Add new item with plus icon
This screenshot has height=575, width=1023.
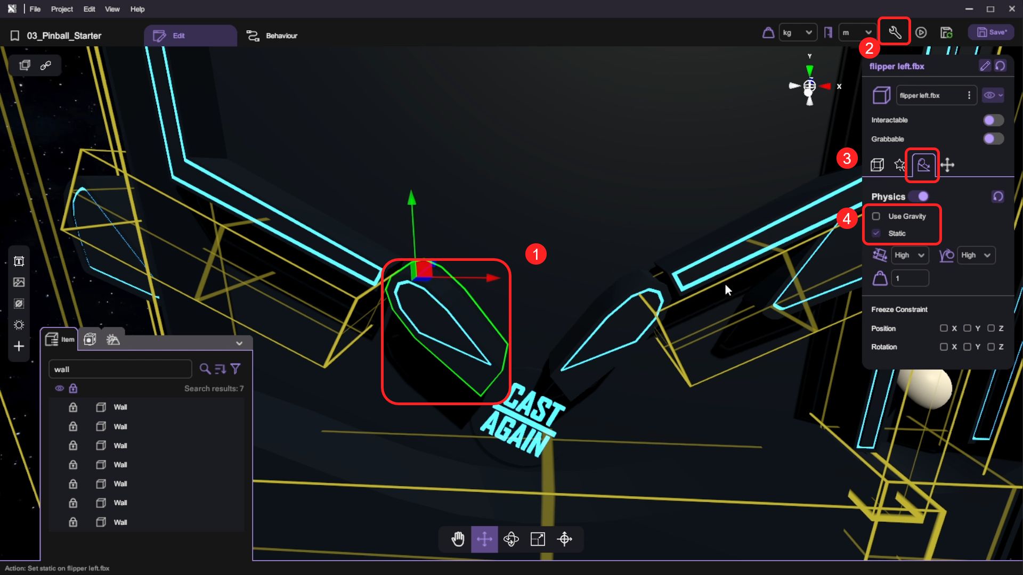tap(19, 346)
